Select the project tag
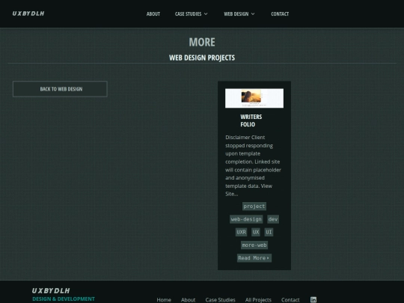 254,206
